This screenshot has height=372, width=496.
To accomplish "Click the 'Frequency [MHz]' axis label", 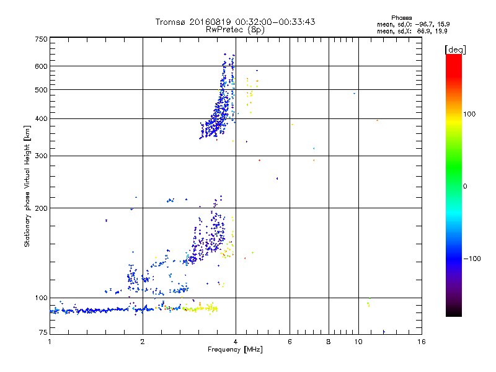I will point(235,350).
